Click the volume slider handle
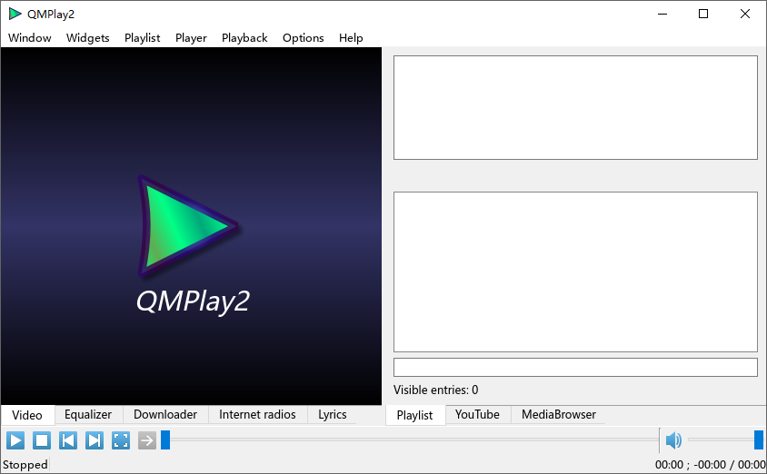This screenshot has width=767, height=474. (758, 440)
